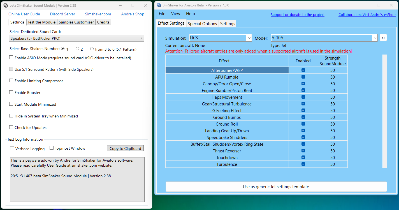Open Samples Customizer tab
This screenshot has width=399, height=210.
(x=76, y=22)
